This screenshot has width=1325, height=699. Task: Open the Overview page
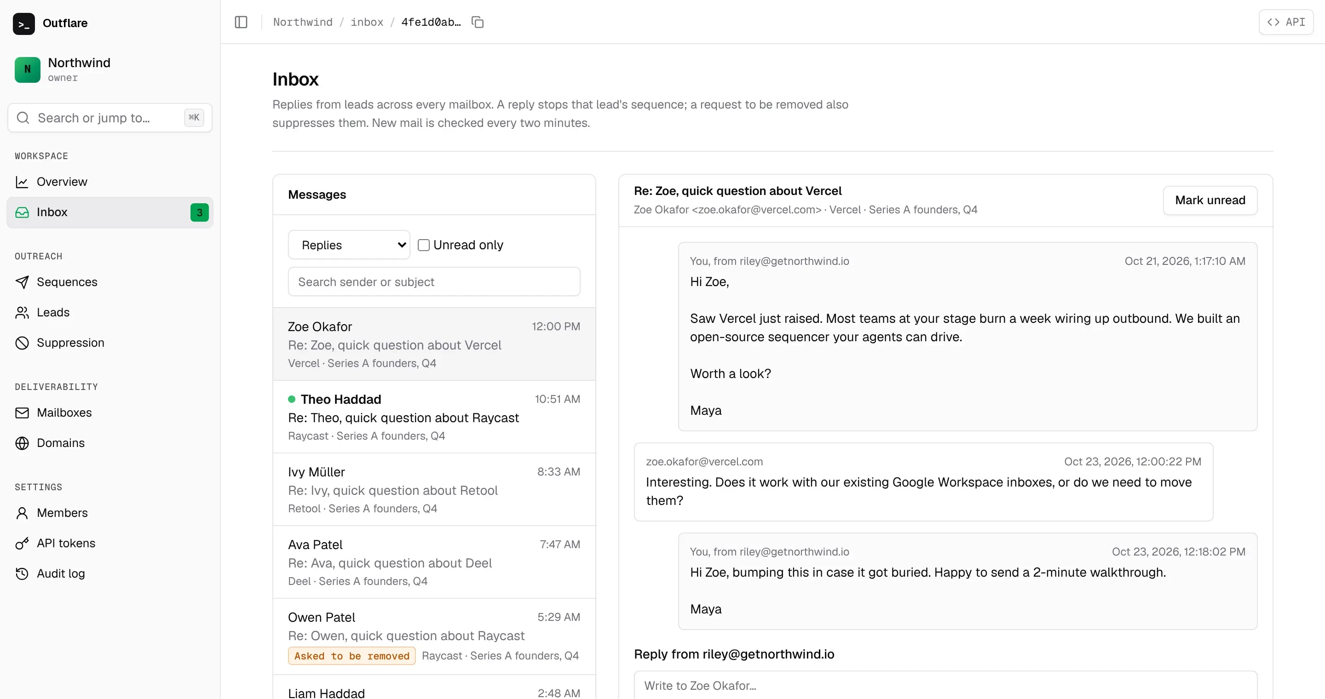[x=110, y=182]
